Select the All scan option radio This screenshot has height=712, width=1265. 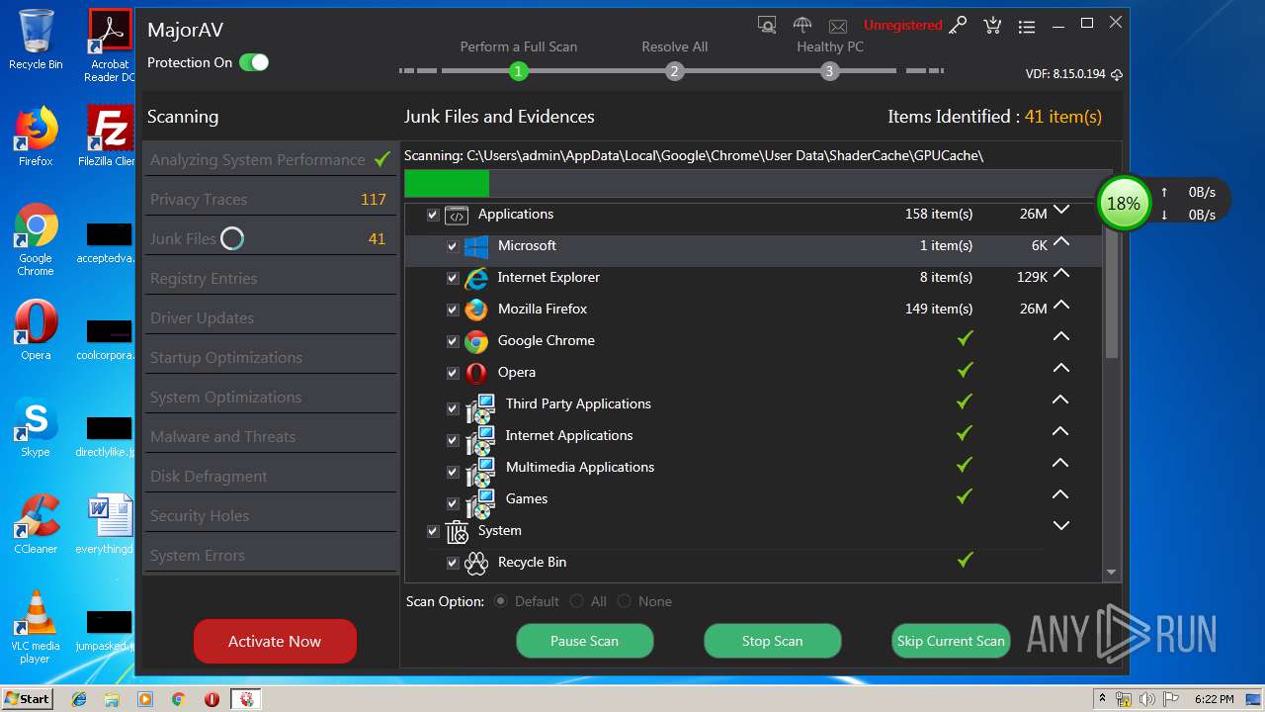pyautogui.click(x=576, y=601)
